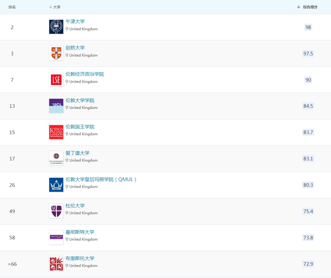Viewport: 331px width, 278px height.
Task: Open the 剑桥大学 link
Action: (x=75, y=48)
